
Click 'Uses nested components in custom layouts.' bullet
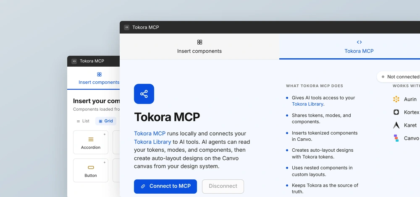(322, 171)
